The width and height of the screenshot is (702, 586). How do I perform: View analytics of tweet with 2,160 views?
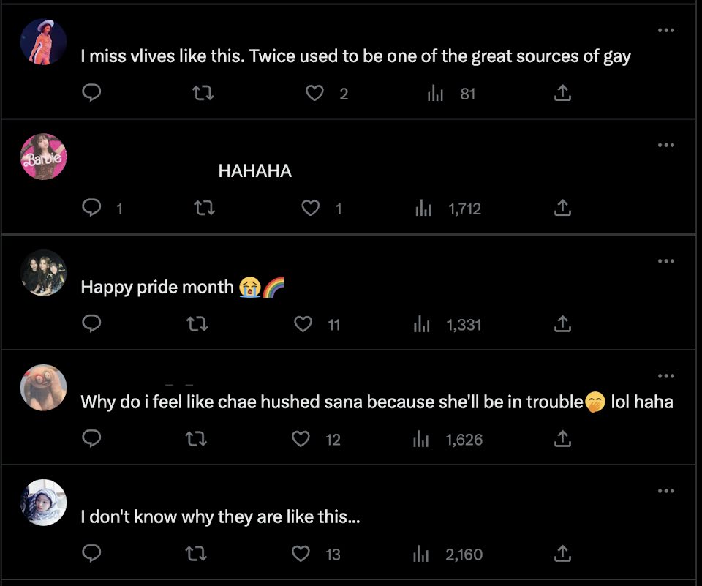[448, 555]
